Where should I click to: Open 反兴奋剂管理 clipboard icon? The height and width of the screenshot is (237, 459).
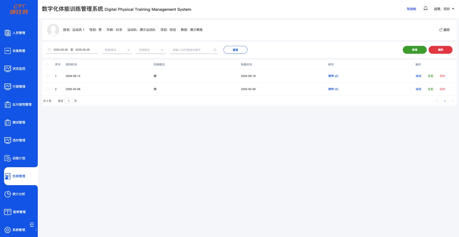click(x=8, y=105)
